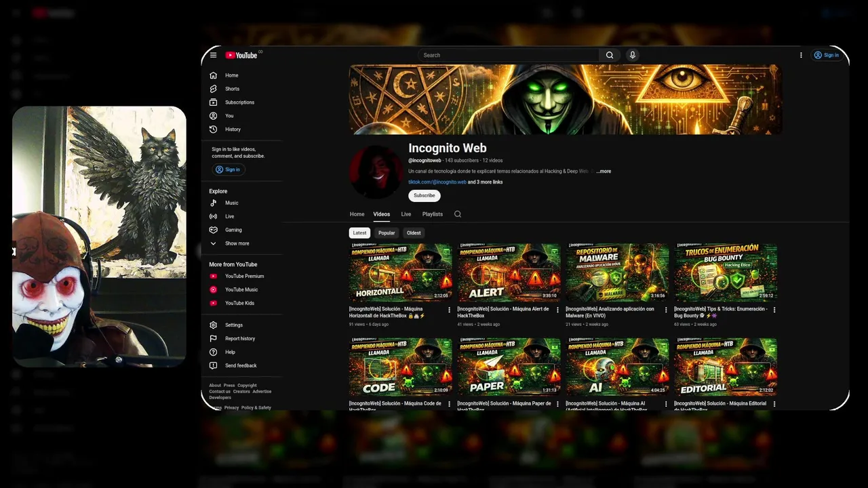The width and height of the screenshot is (868, 488).
Task: Open 'and 3 more links'
Action: click(486, 182)
